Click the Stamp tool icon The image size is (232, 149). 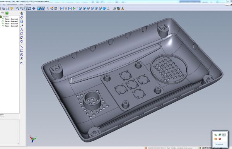[x=122, y=9]
